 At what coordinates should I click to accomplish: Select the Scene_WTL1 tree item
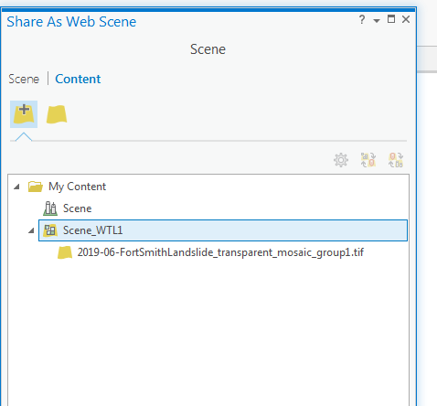click(x=223, y=230)
